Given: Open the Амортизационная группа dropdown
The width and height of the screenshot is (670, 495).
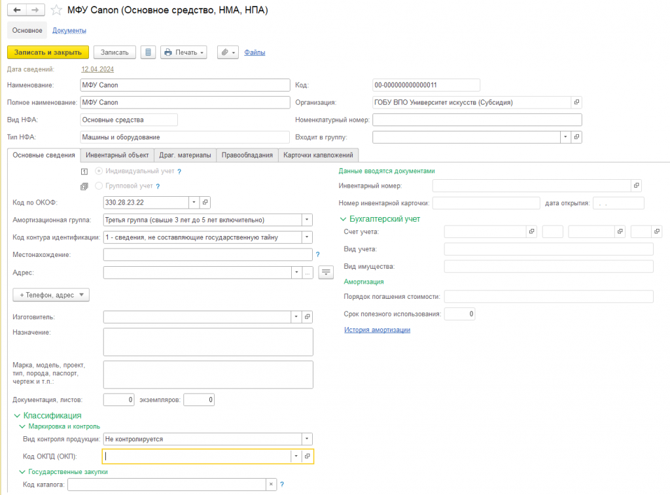Looking at the screenshot, I should tap(307, 220).
